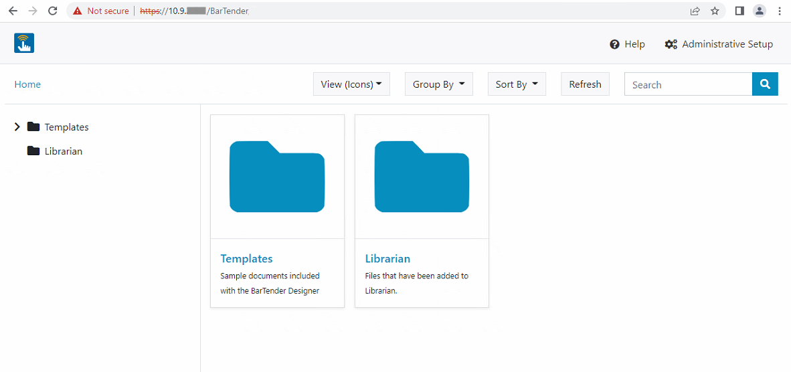Open Help via question mark icon
This screenshot has height=372, width=791.
pyautogui.click(x=614, y=44)
